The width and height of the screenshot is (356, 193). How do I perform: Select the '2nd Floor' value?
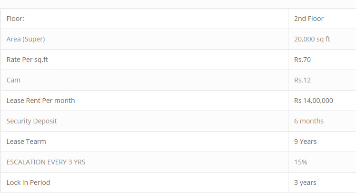pos(308,19)
